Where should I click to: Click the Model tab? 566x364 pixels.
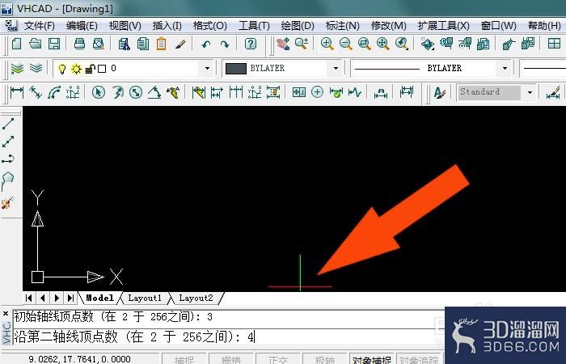coord(100,298)
